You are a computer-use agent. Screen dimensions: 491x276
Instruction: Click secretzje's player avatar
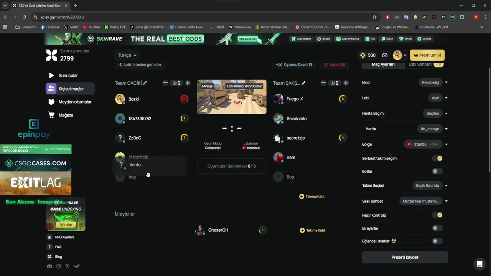pyautogui.click(x=278, y=138)
